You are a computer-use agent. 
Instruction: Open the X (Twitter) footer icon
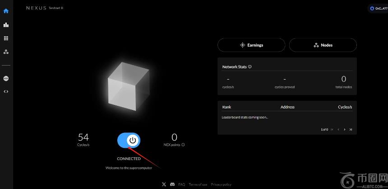pyautogui.click(x=163, y=184)
